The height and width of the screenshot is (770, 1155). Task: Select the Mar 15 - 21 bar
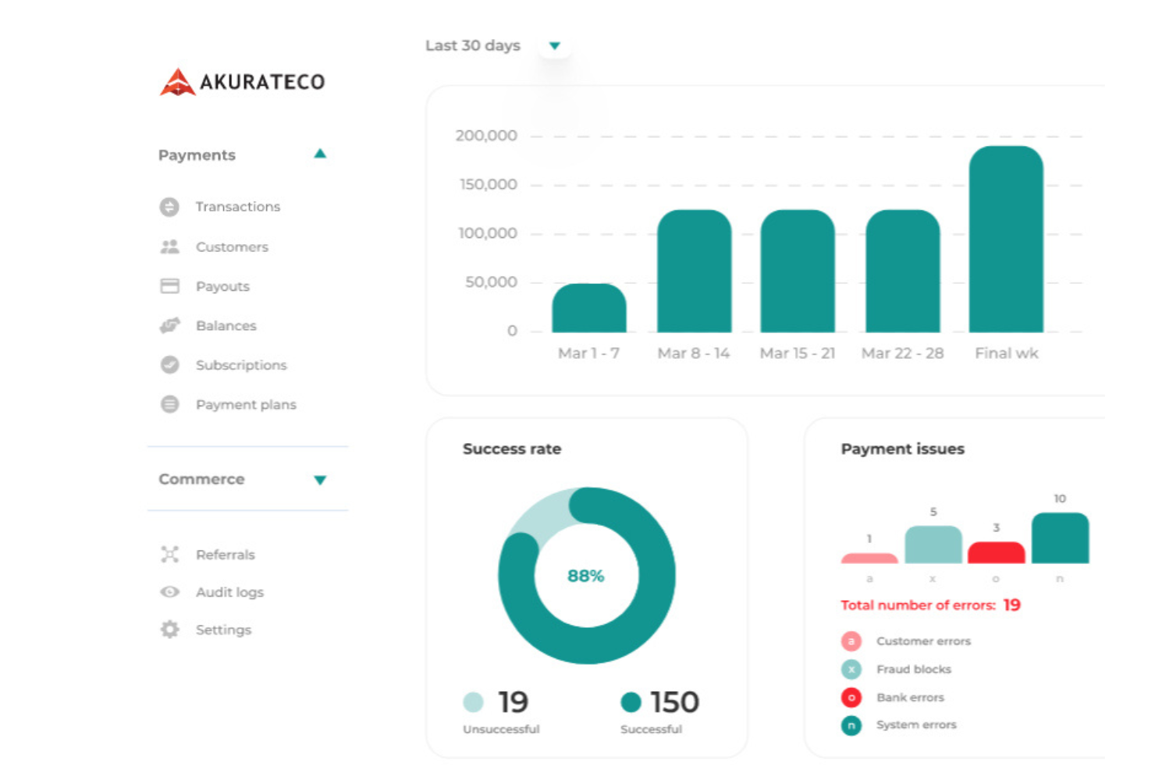tap(798, 271)
